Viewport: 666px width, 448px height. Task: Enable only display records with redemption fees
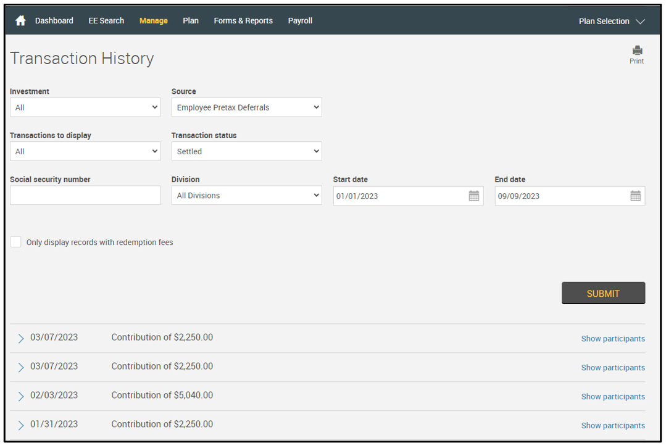(x=16, y=242)
